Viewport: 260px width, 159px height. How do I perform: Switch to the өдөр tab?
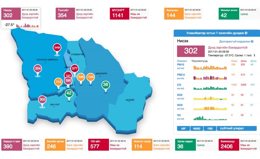197,128
